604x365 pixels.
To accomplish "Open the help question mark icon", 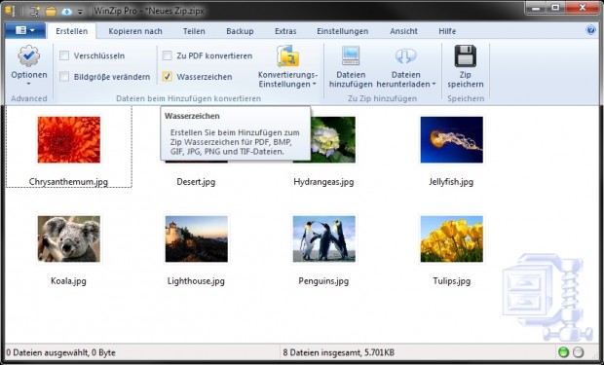I will (x=590, y=30).
